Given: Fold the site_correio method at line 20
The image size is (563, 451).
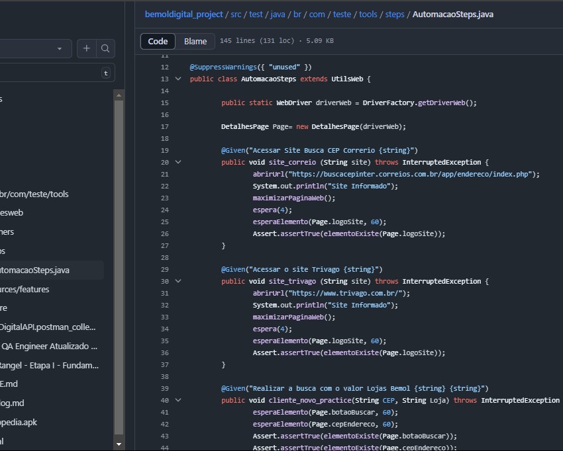Looking at the screenshot, I should tap(178, 162).
